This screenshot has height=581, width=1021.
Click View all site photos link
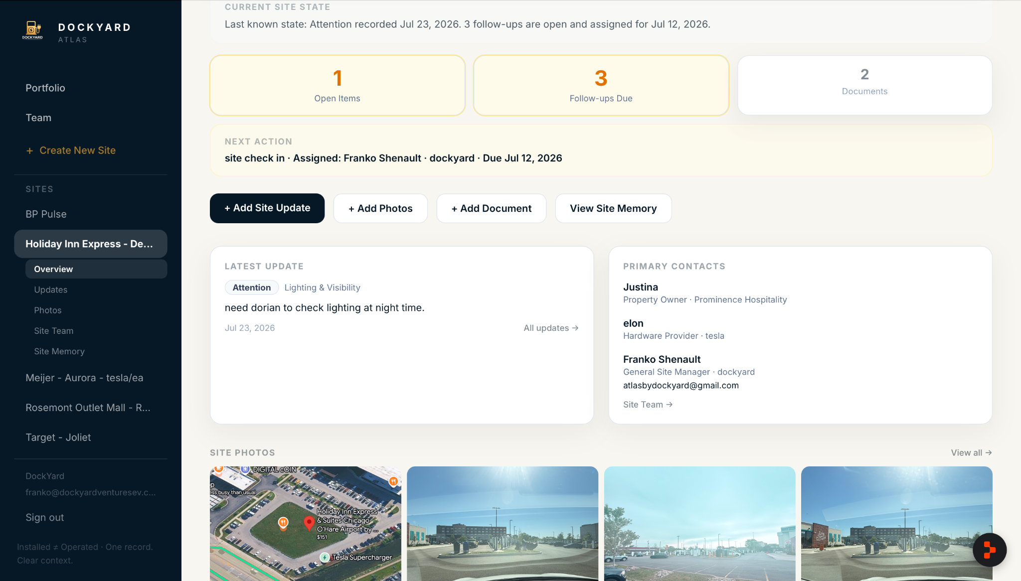click(x=971, y=452)
